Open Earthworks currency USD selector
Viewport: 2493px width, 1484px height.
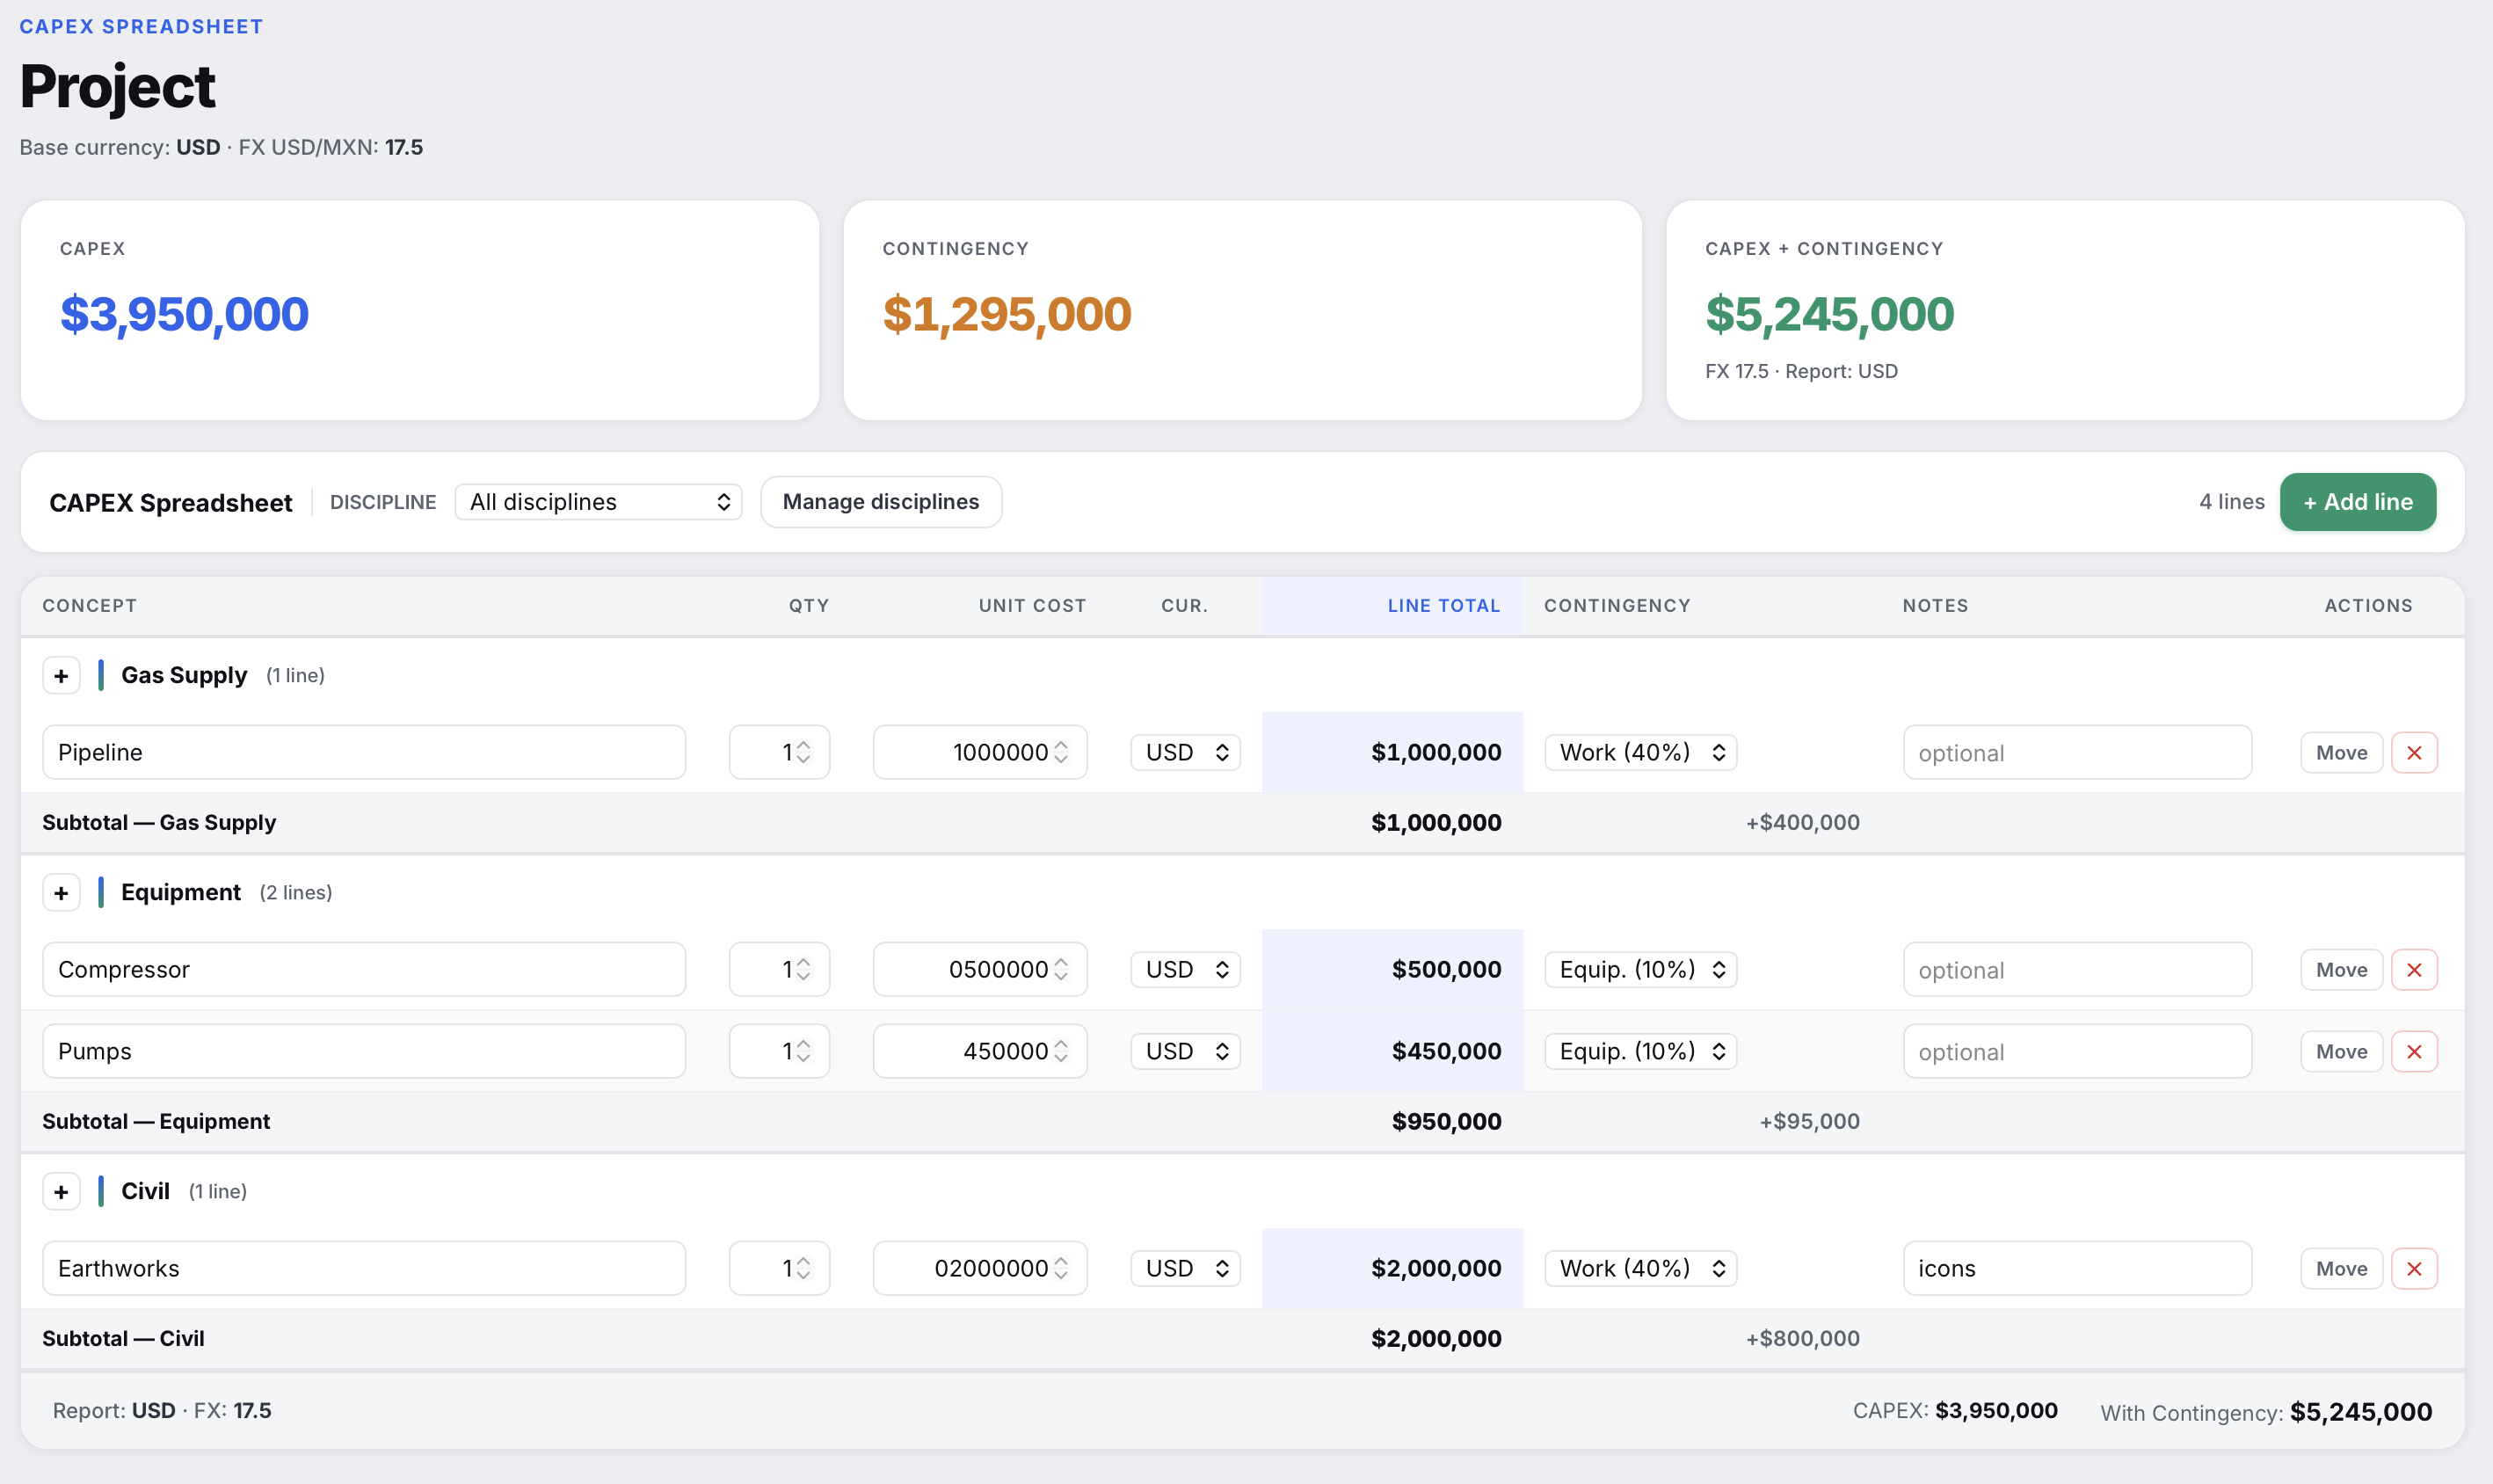(1184, 1269)
